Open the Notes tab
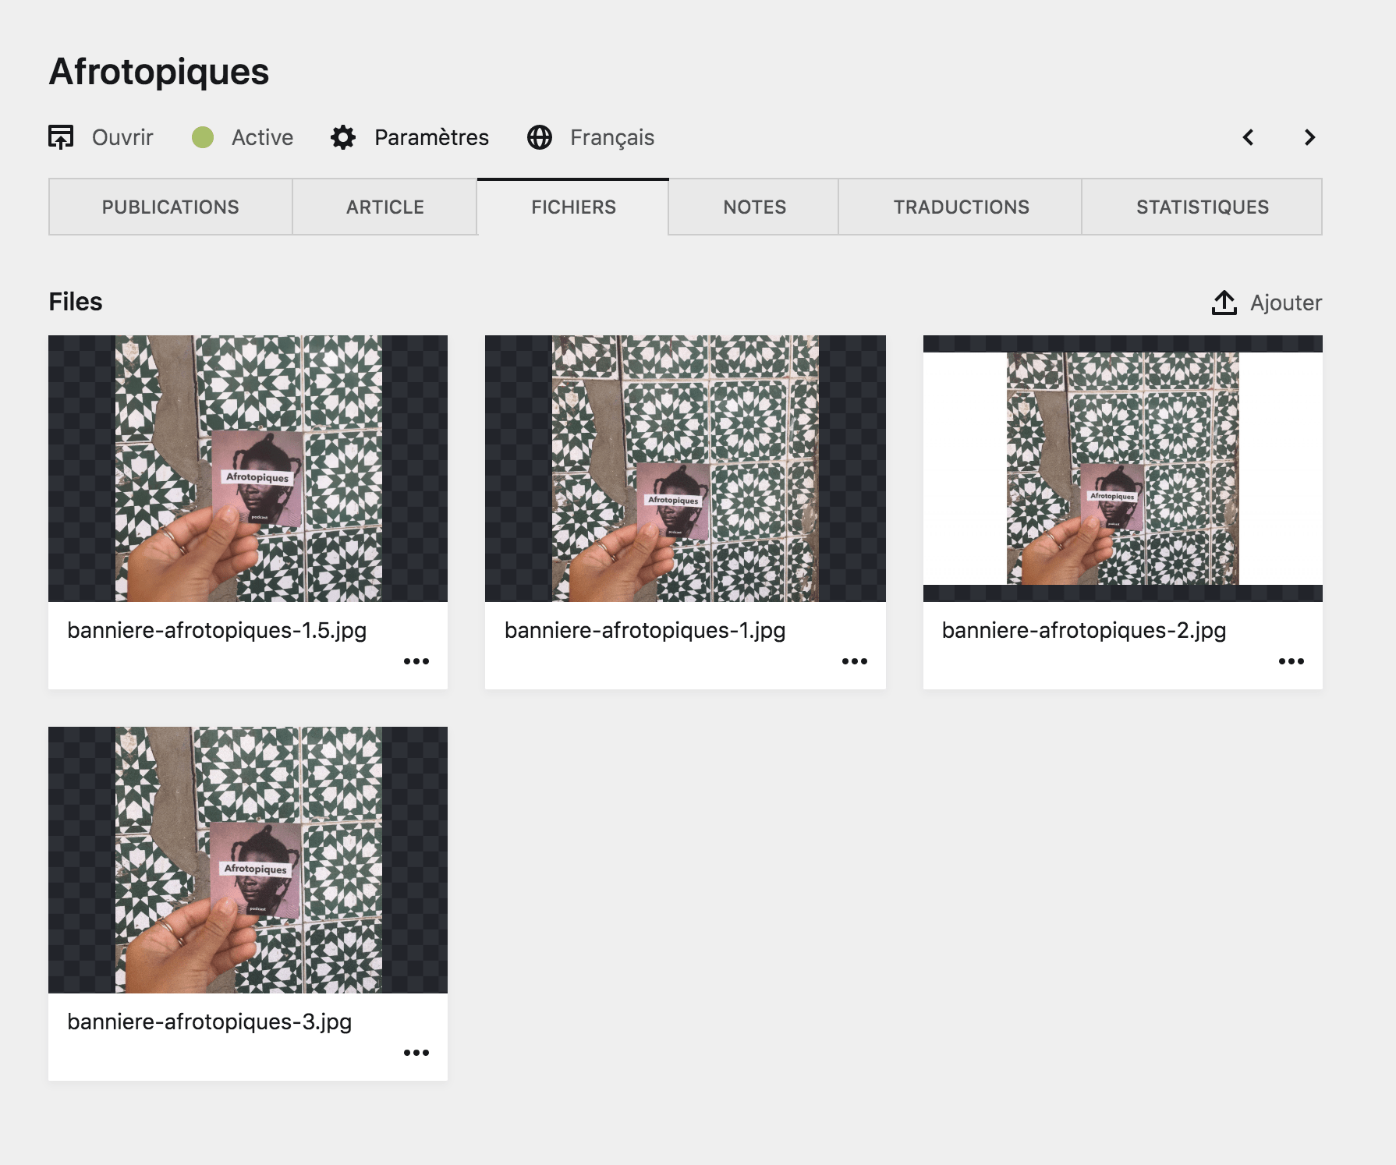The image size is (1396, 1165). point(754,207)
